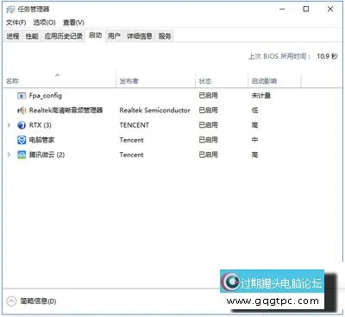Click the Fpa_config startup item icon

[22, 96]
